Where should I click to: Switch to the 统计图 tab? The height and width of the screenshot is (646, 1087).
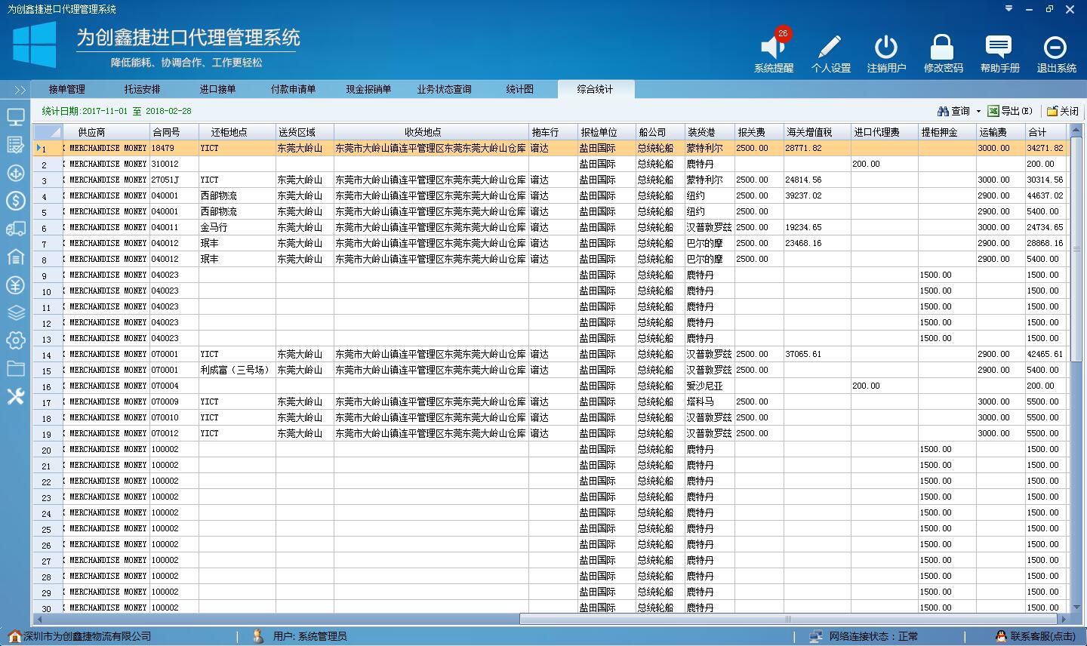tap(519, 89)
